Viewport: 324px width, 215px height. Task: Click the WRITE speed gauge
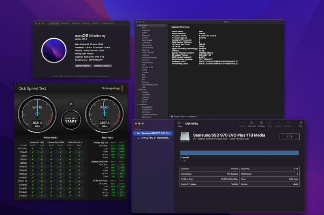37,114
